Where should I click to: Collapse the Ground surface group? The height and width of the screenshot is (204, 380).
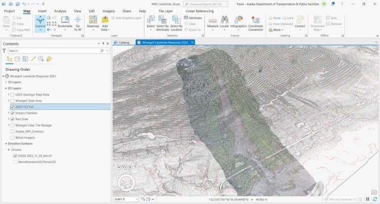[9, 150]
